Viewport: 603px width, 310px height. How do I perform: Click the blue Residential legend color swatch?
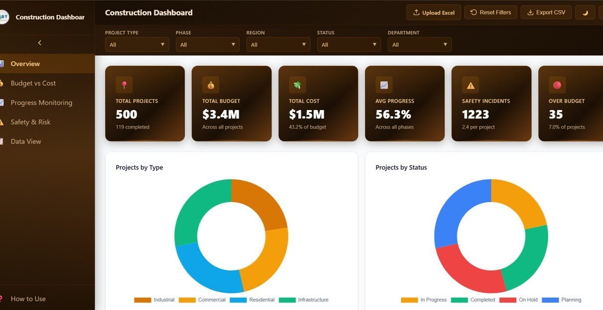pyautogui.click(x=238, y=300)
